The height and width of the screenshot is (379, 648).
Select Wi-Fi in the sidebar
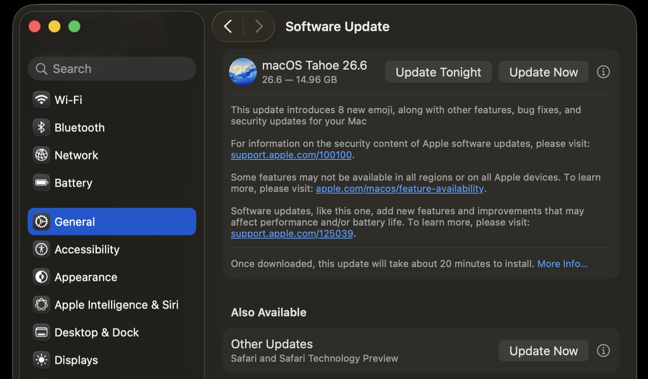(x=112, y=100)
